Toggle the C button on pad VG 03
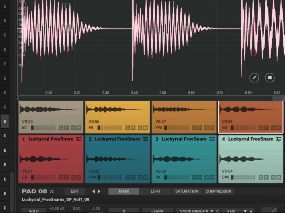The height and width of the screenshot is (213, 285). 194,177
